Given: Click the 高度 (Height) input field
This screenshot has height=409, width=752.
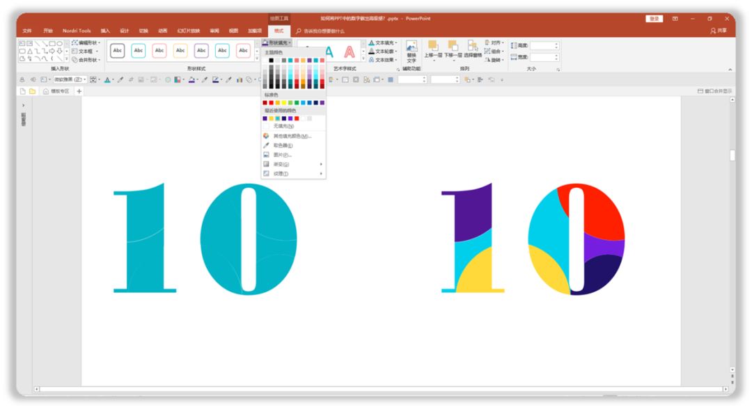Looking at the screenshot, I should pos(544,45).
